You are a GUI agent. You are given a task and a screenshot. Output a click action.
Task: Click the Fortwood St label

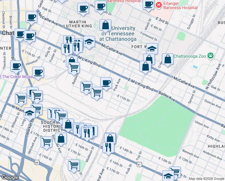[x=149, y=36]
